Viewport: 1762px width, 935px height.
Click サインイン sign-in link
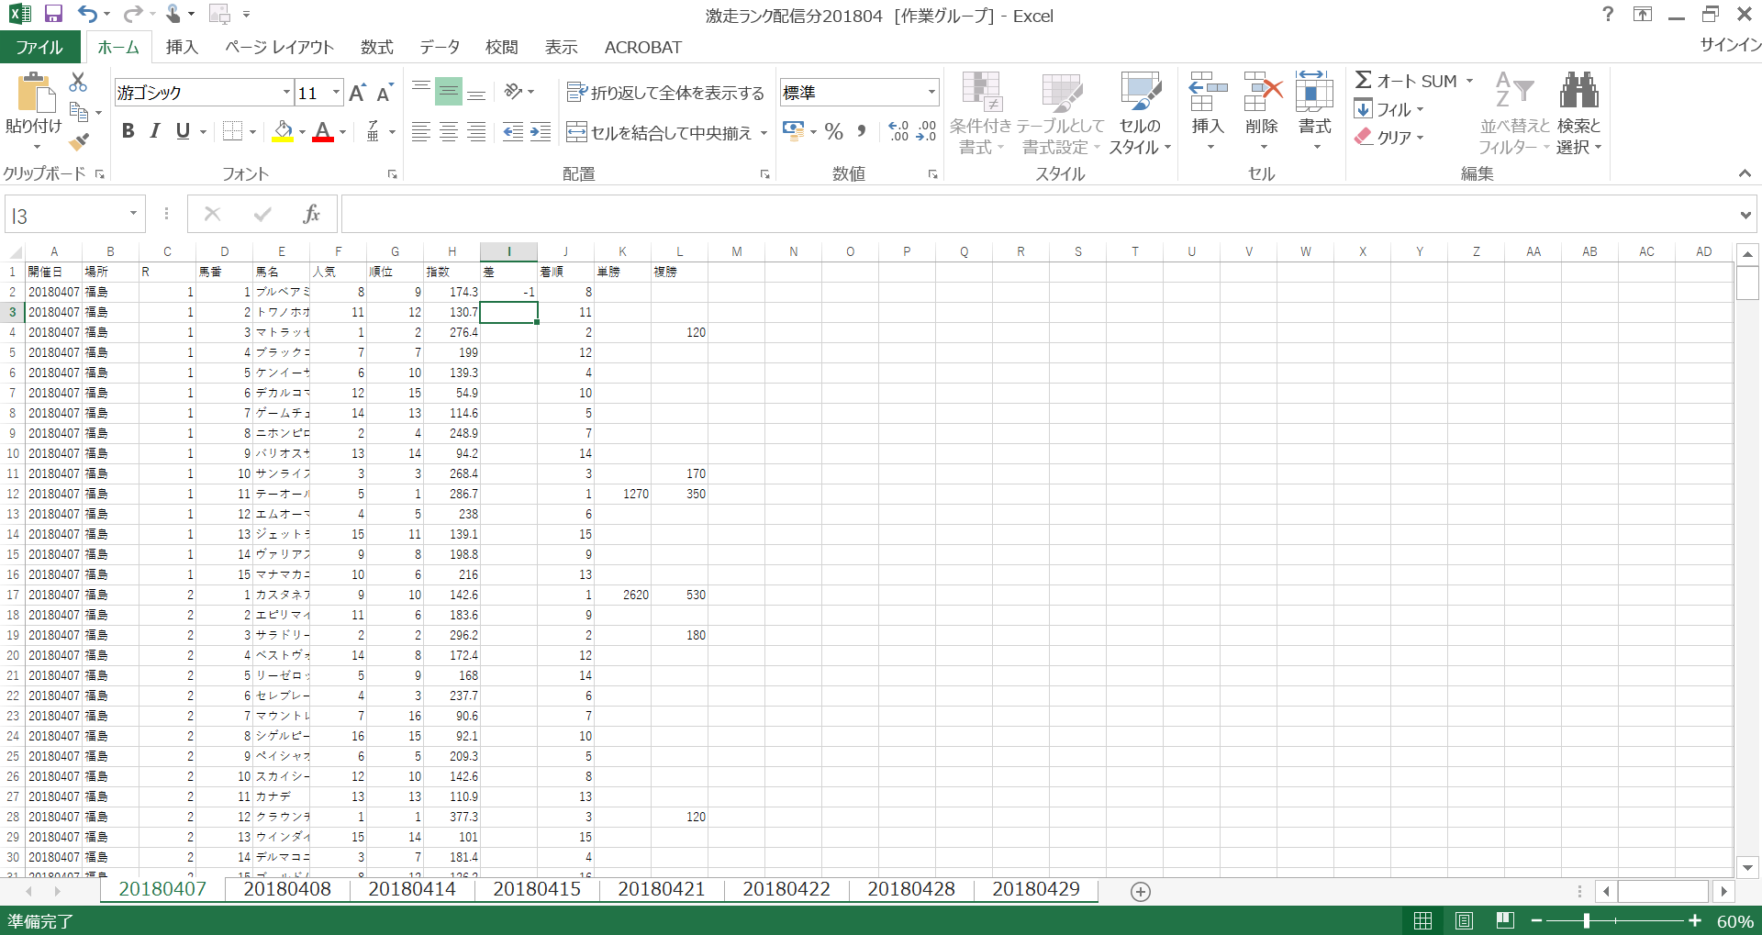[1730, 45]
